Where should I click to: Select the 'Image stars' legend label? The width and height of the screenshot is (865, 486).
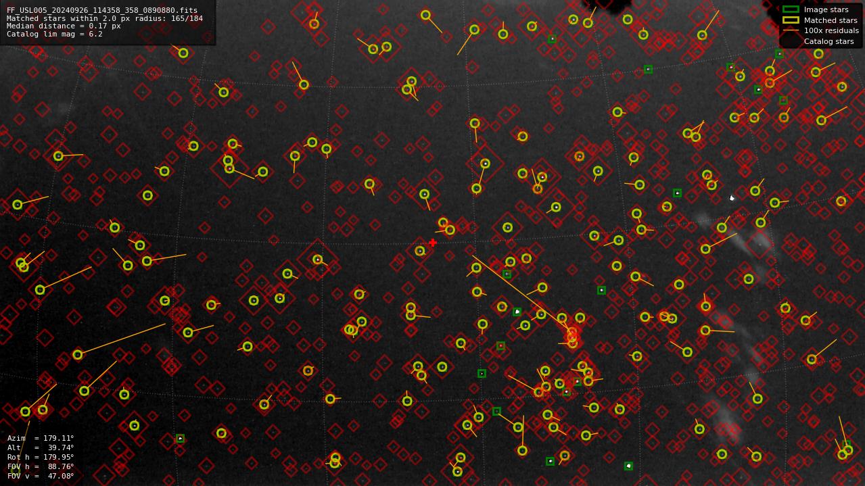826,9
